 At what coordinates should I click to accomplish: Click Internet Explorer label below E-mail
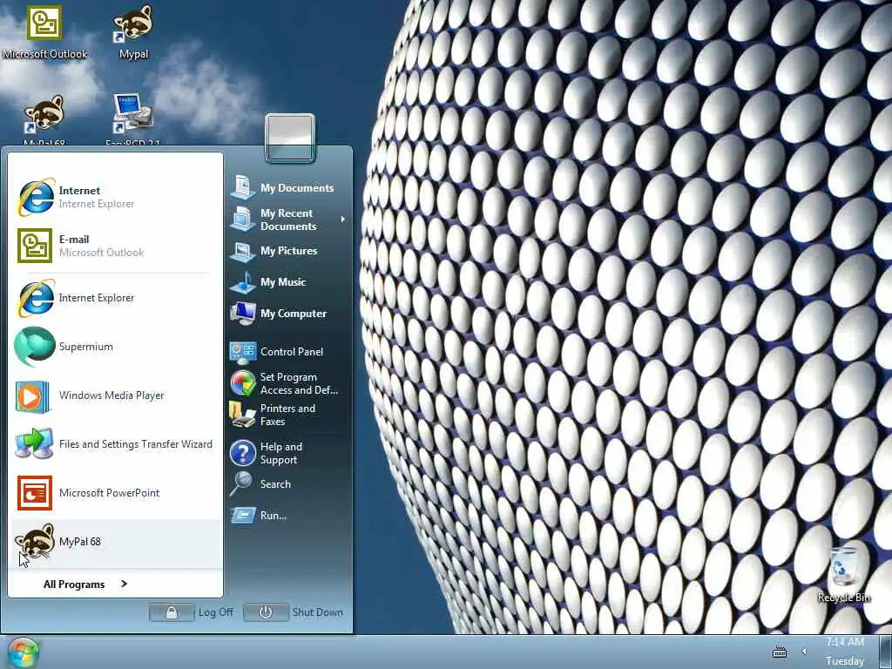97,298
